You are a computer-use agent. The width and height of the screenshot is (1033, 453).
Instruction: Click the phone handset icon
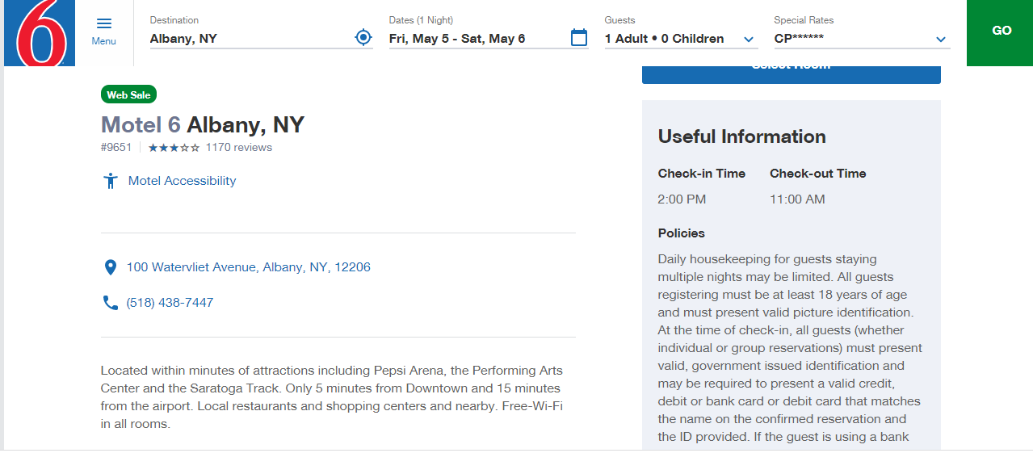pos(111,303)
